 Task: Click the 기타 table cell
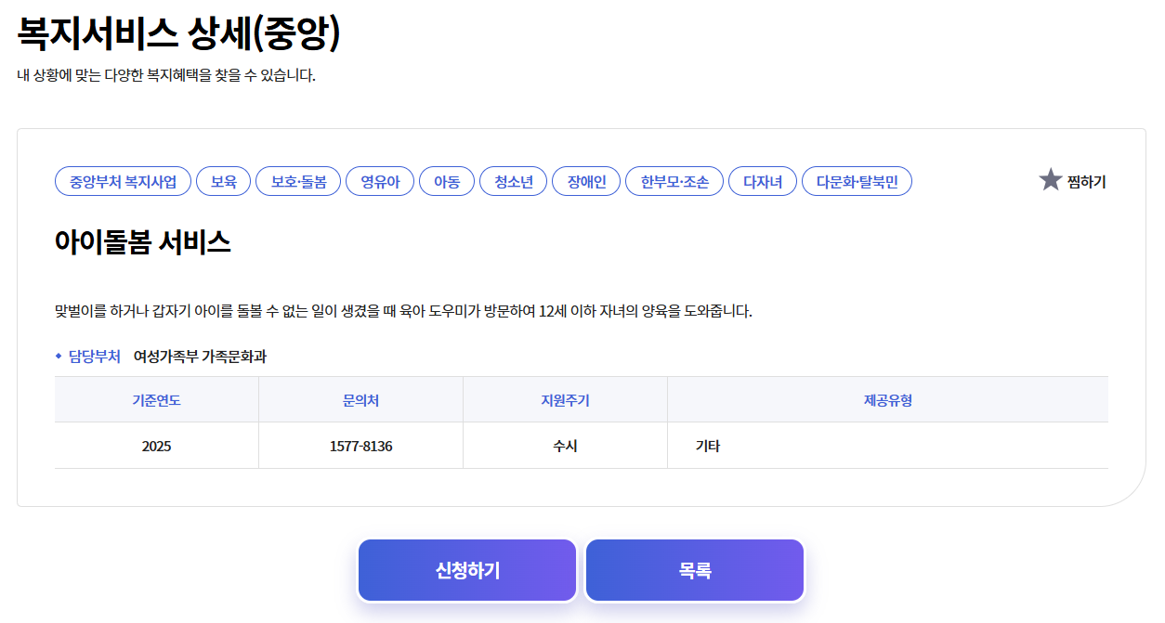[x=887, y=447]
